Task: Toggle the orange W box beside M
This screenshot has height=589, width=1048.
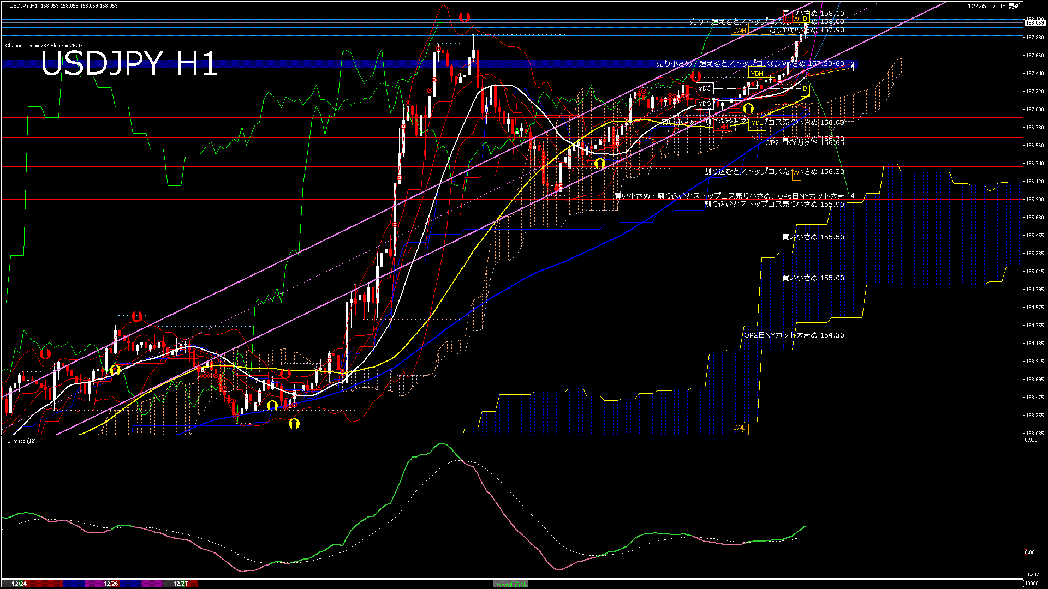Action: coord(796,17)
